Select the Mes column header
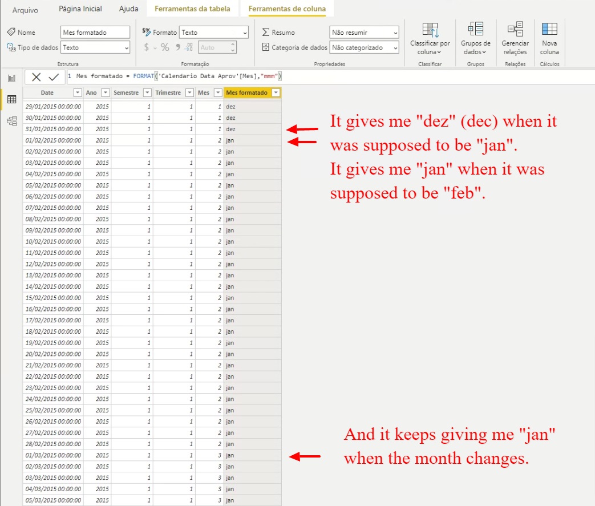Image resolution: width=595 pixels, height=506 pixels. pyautogui.click(x=204, y=92)
